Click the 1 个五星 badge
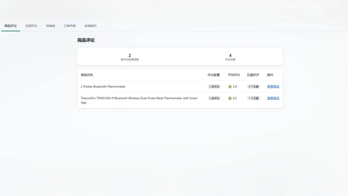Screen dimensions: 348x196 [x=254, y=98]
